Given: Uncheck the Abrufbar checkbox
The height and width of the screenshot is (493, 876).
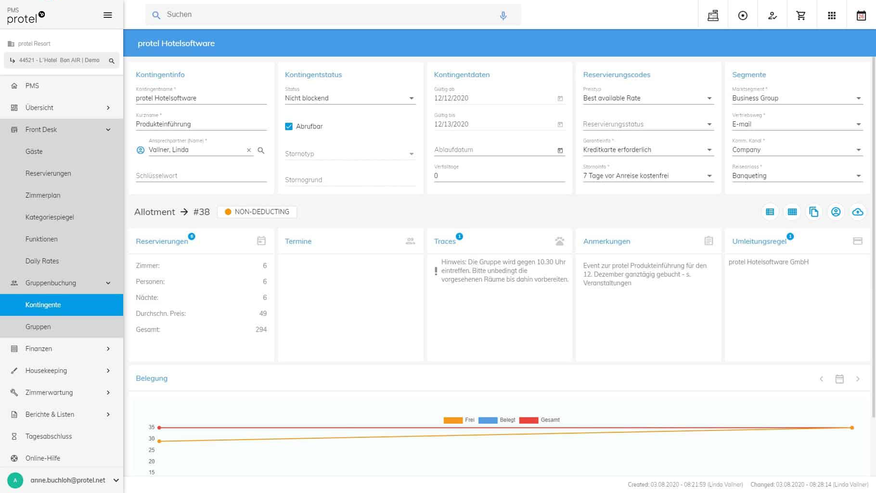Looking at the screenshot, I should 289,126.
